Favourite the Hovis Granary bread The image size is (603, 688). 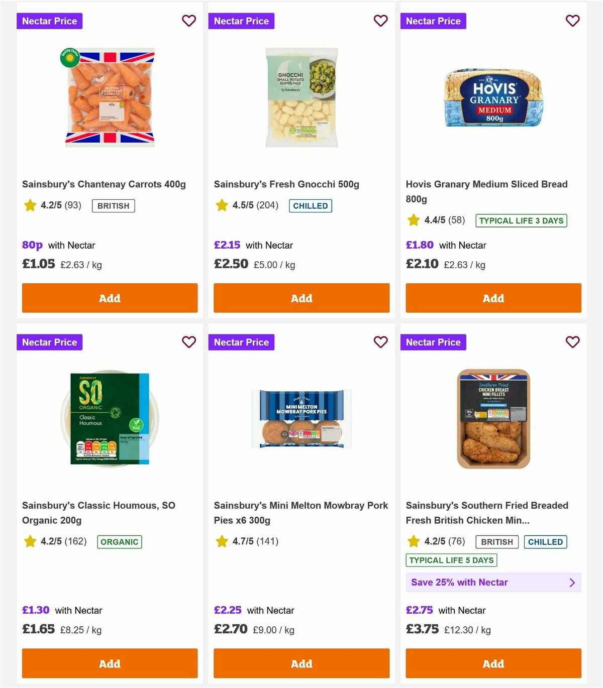572,21
